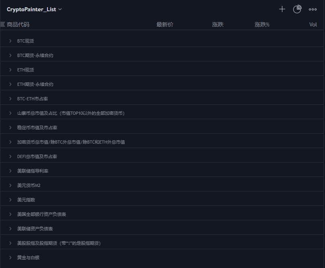This screenshot has height=268, width=325.
Task: Click the flag icon beside 商品代码
Action: point(3,24)
